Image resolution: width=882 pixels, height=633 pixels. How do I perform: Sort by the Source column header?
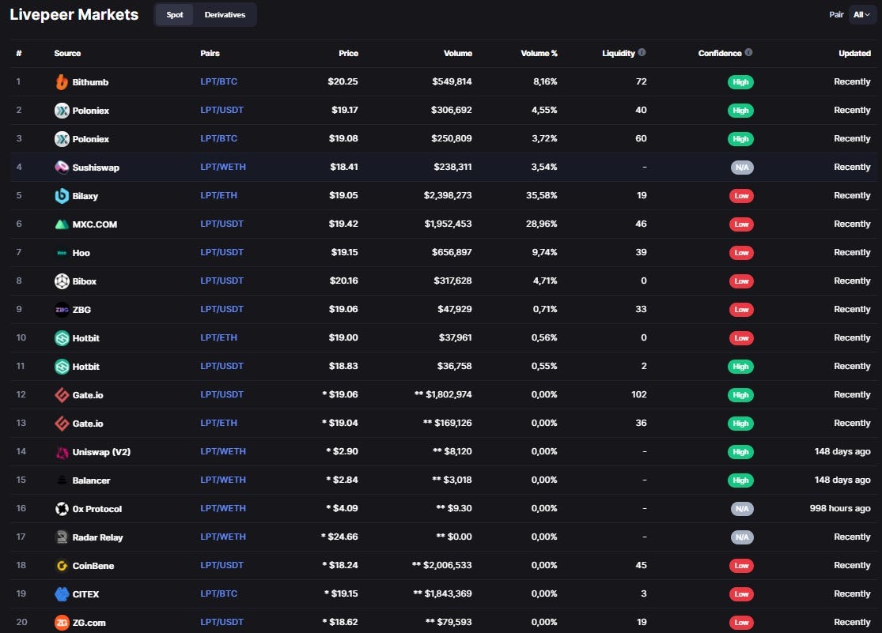(67, 54)
